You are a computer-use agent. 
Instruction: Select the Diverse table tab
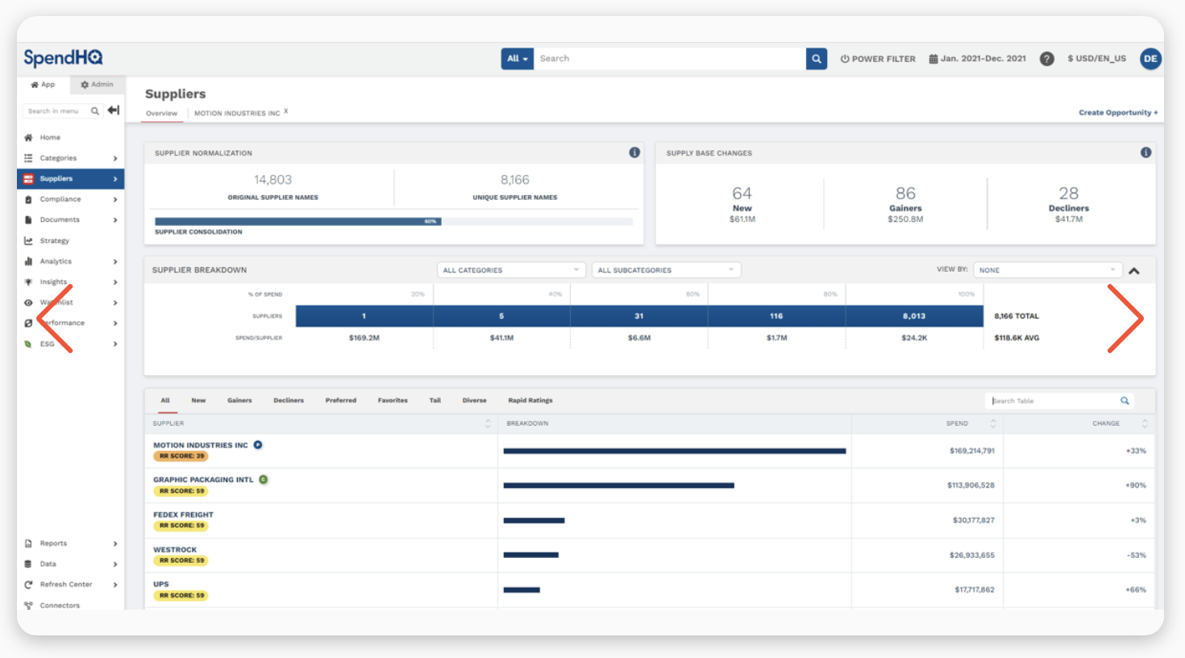coord(475,401)
